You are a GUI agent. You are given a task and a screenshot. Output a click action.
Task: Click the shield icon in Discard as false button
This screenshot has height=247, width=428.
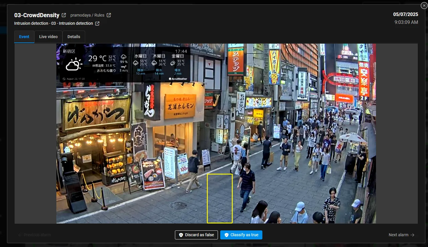point(181,235)
